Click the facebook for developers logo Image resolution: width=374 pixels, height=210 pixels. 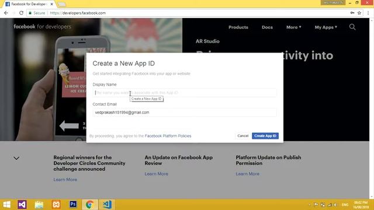pyautogui.click(x=42, y=26)
